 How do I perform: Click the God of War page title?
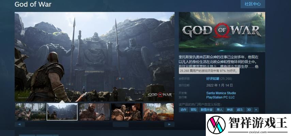tap(33, 4)
